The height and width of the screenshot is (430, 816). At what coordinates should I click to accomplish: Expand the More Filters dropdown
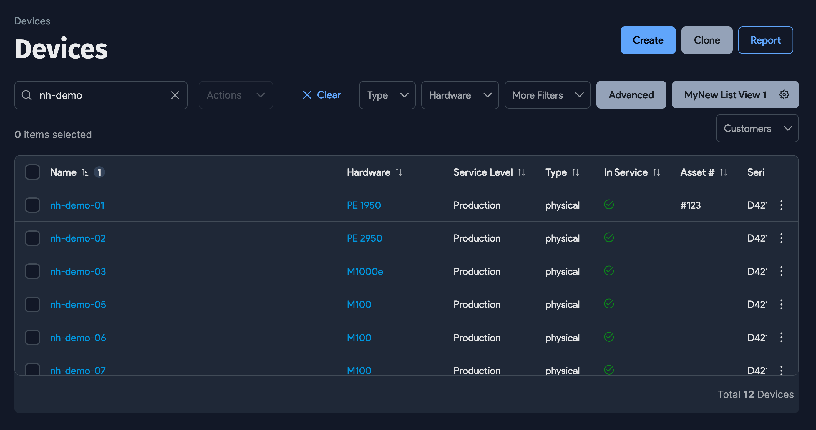(547, 95)
